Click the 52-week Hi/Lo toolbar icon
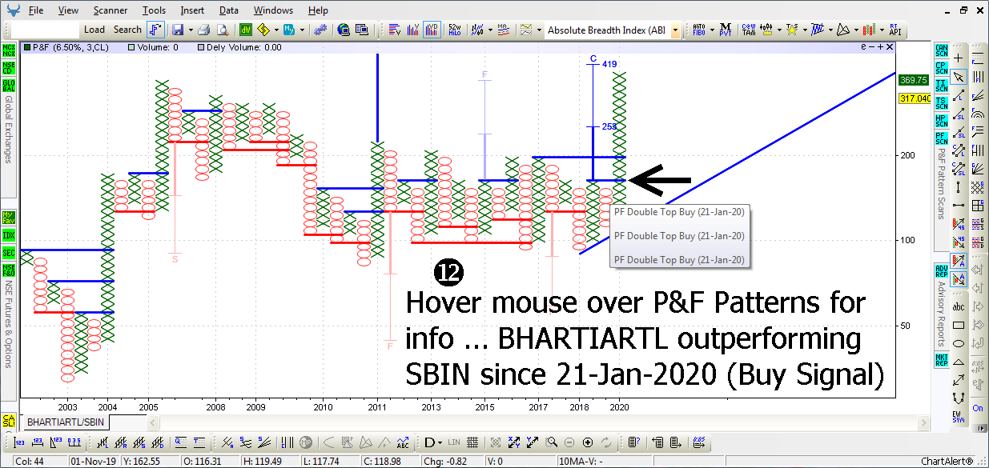Image resolution: width=989 pixels, height=468 pixels. coord(455,30)
